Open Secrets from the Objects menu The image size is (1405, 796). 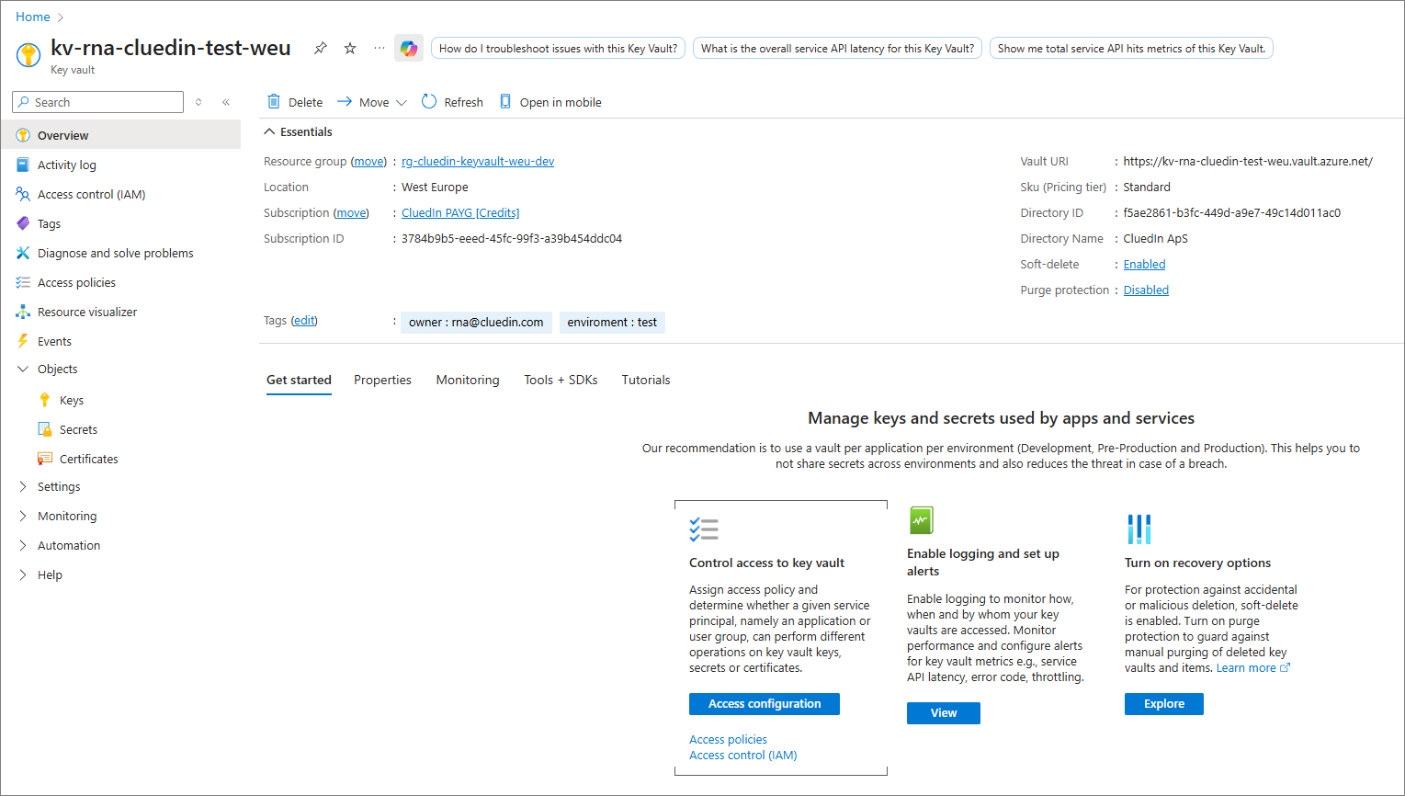click(x=78, y=429)
